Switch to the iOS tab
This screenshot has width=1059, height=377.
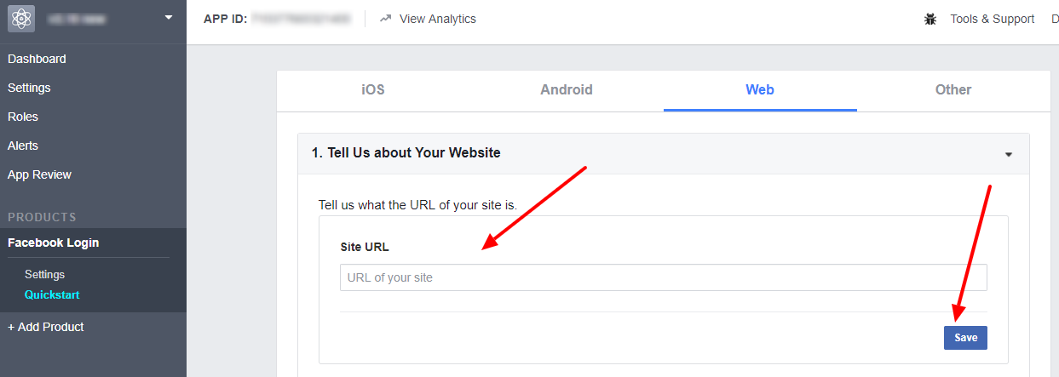click(373, 89)
